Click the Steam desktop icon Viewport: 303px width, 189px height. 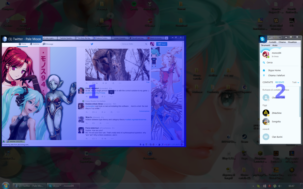point(244,139)
